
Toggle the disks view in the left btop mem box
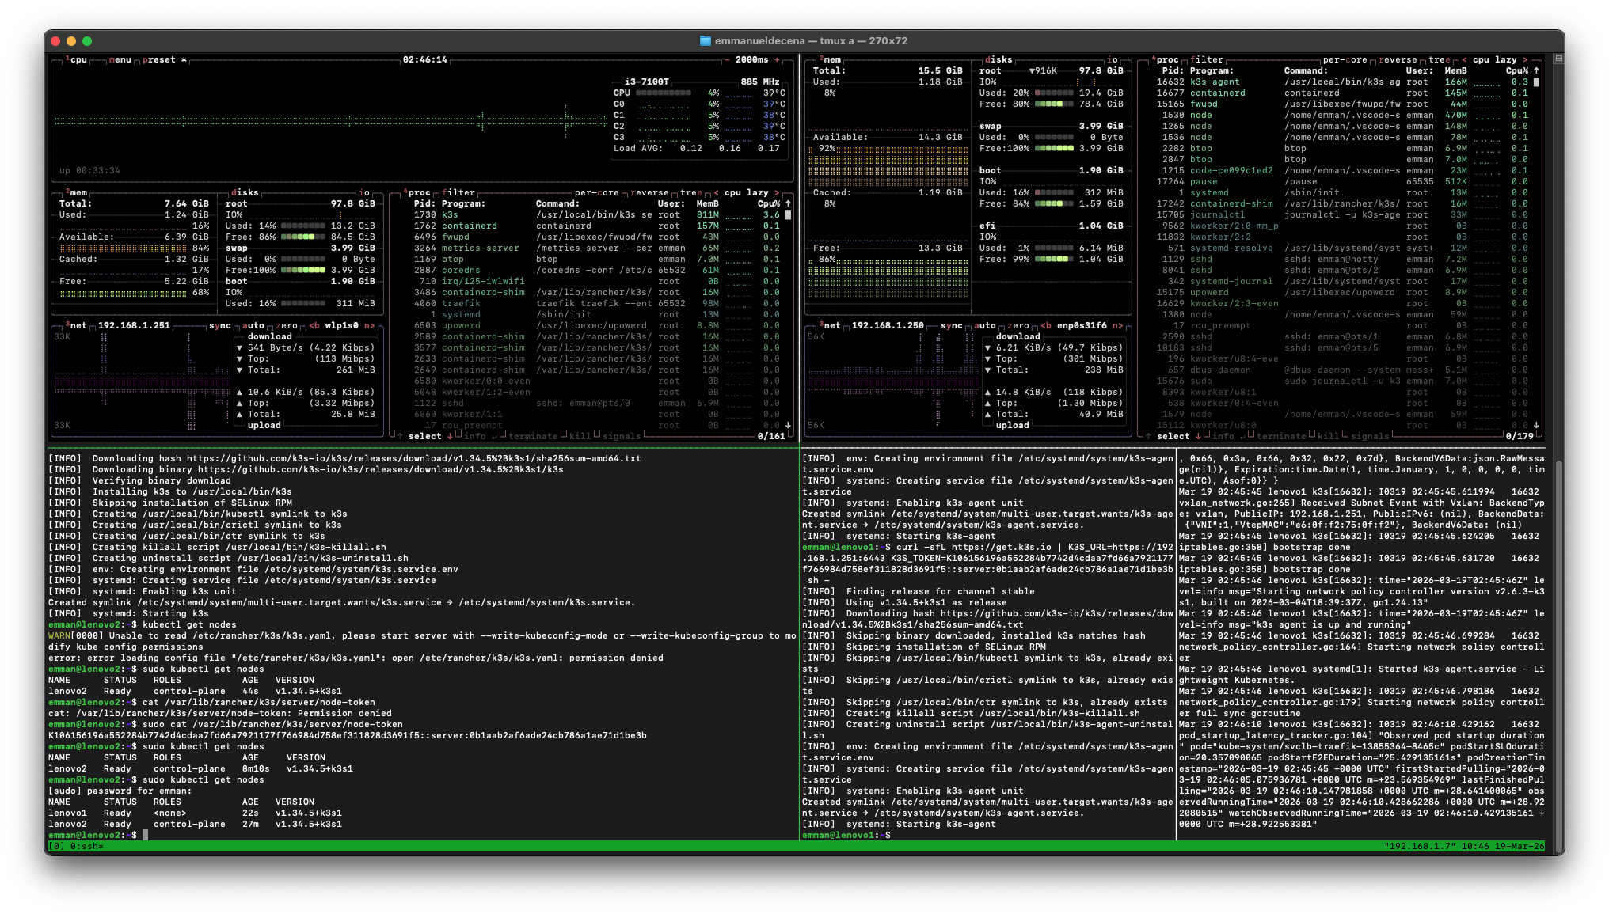click(245, 192)
